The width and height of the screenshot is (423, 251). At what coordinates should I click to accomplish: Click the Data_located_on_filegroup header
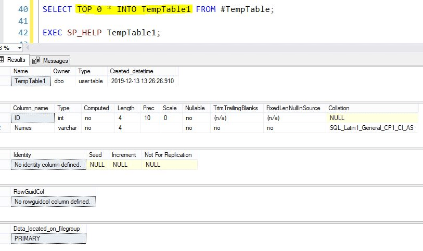coord(48,229)
